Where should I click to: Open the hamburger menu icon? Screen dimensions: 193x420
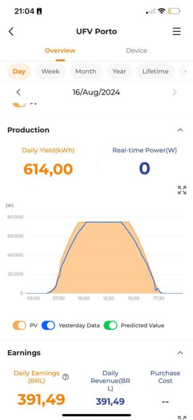pos(176,31)
